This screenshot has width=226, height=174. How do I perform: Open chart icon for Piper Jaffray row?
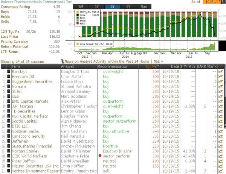[x=220, y=161]
